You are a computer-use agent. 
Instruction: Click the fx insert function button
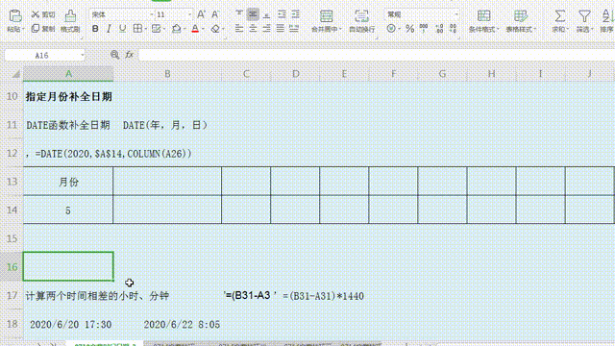coord(129,55)
